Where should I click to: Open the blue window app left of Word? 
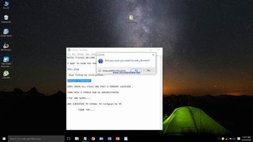pos(101,138)
